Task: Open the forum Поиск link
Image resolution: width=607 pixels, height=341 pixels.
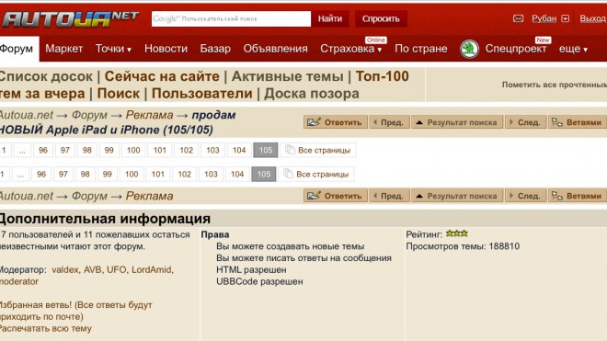Action: click(118, 93)
